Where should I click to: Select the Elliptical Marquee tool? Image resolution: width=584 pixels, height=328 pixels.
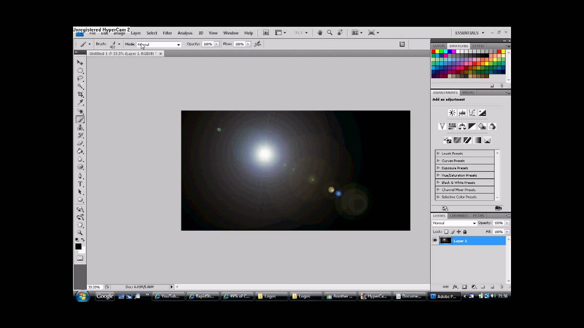[80, 71]
